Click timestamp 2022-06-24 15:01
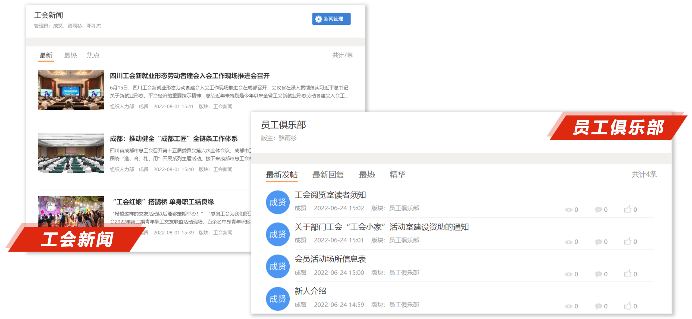The height and width of the screenshot is (319, 692). [x=339, y=240]
